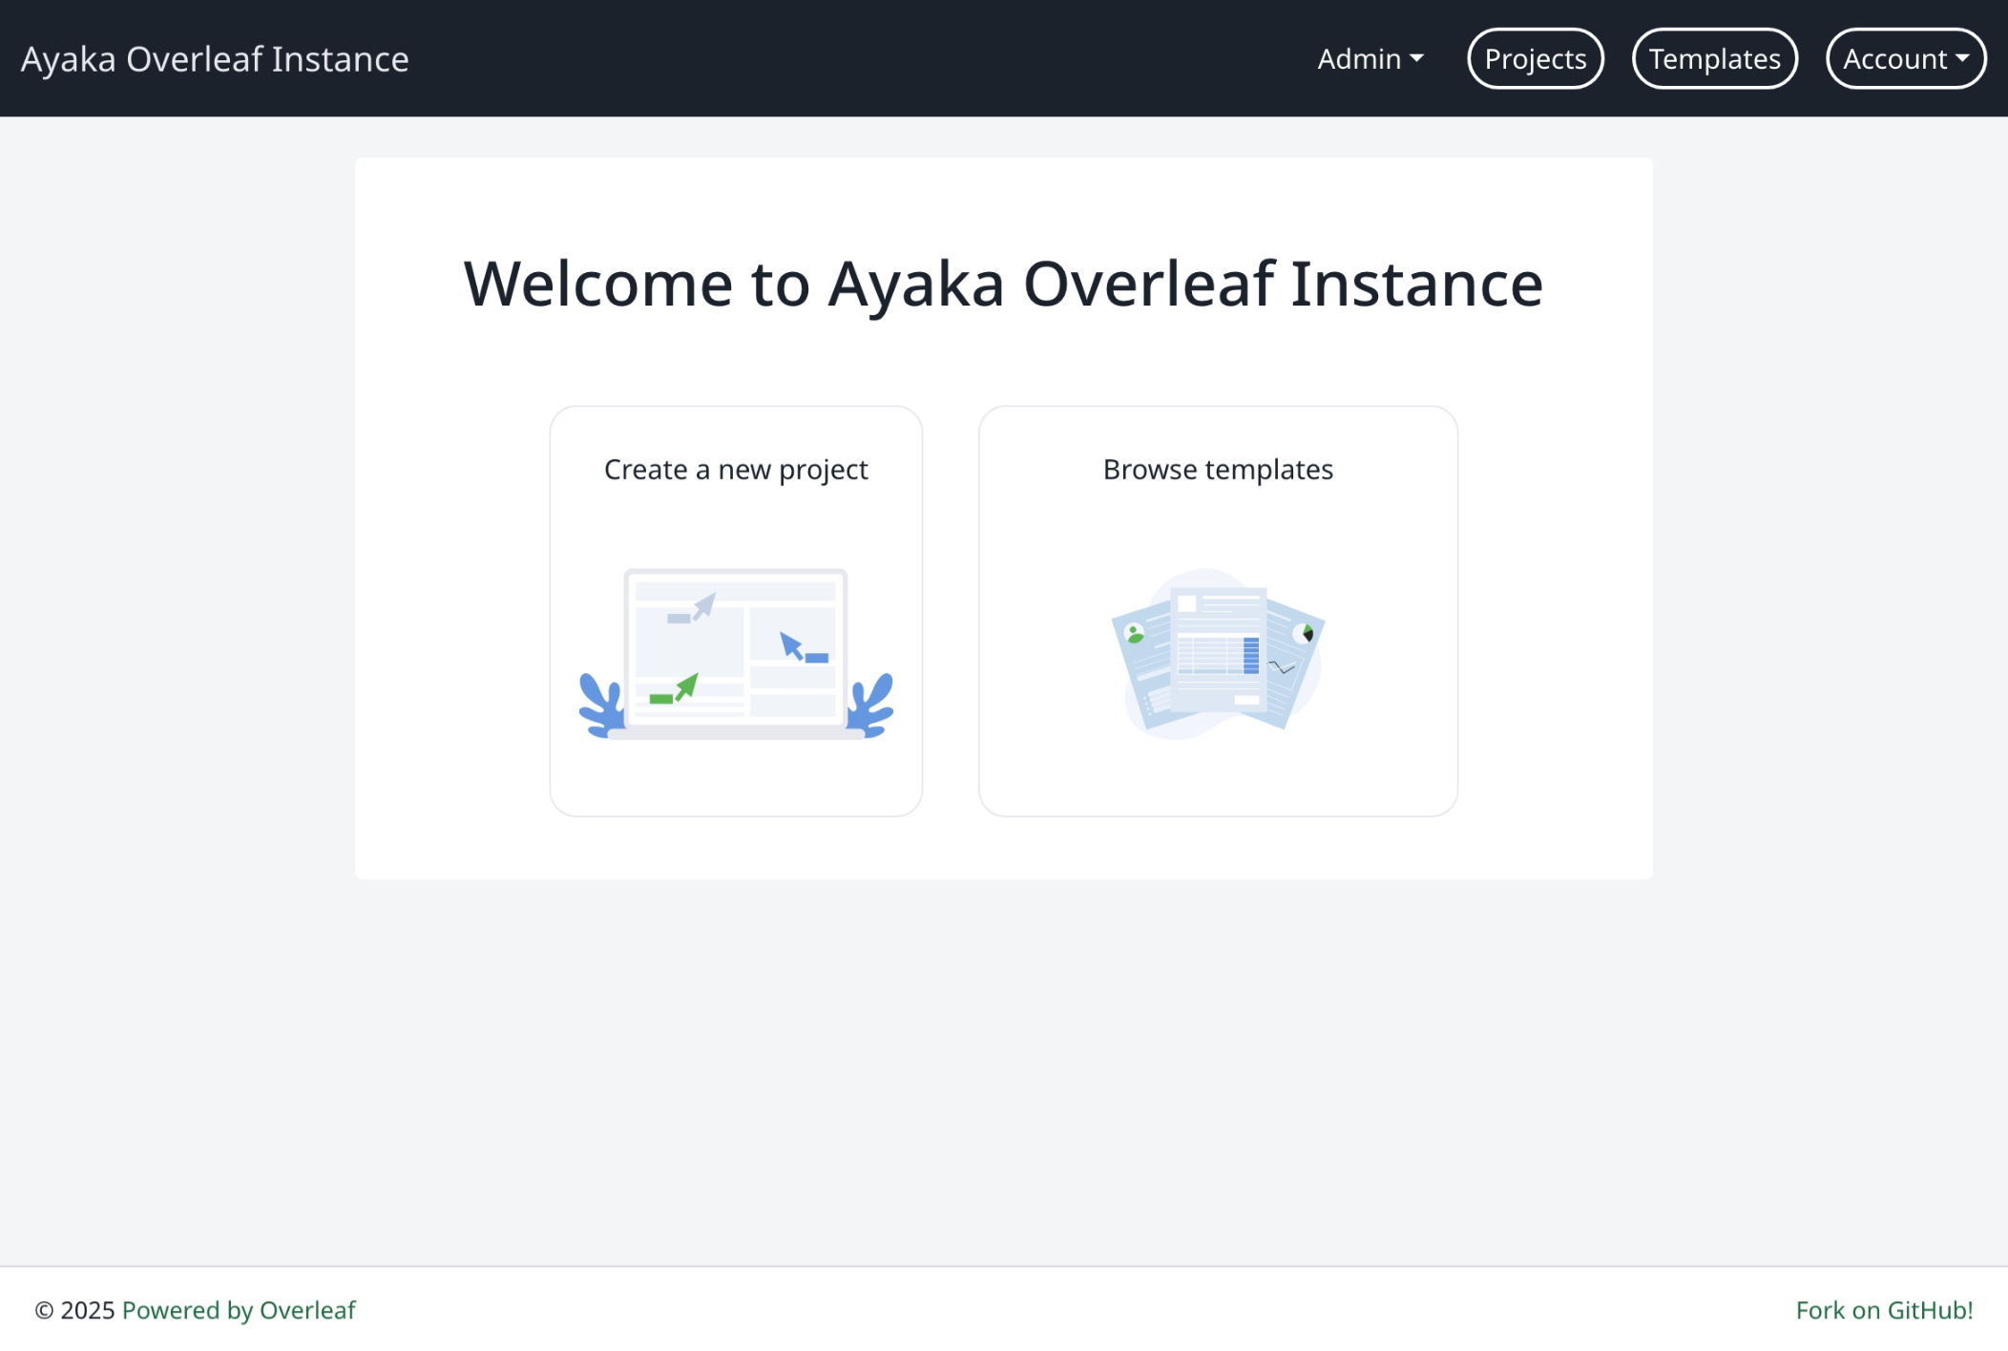Click the Account caret arrow
The image size is (2008, 1351).
(1962, 59)
